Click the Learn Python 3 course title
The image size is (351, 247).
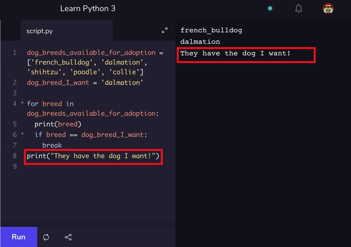[88, 8]
